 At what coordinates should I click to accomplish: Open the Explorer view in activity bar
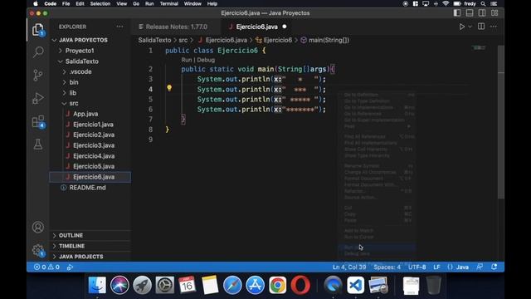(38, 30)
